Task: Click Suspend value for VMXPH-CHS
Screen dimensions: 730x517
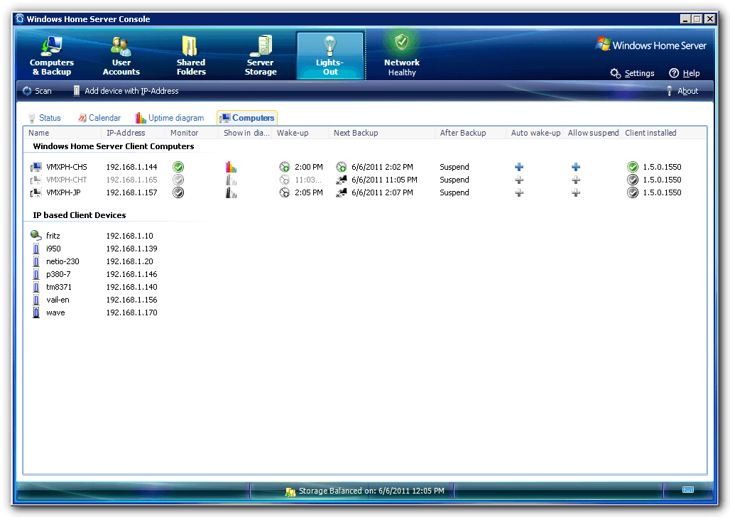Action: [x=454, y=167]
